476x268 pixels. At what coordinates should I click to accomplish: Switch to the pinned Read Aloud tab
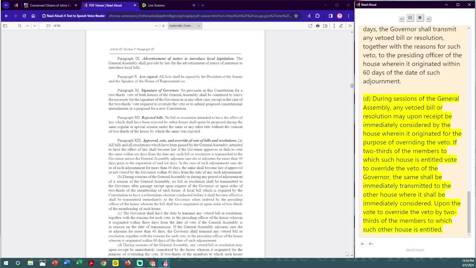coord(16,5)
